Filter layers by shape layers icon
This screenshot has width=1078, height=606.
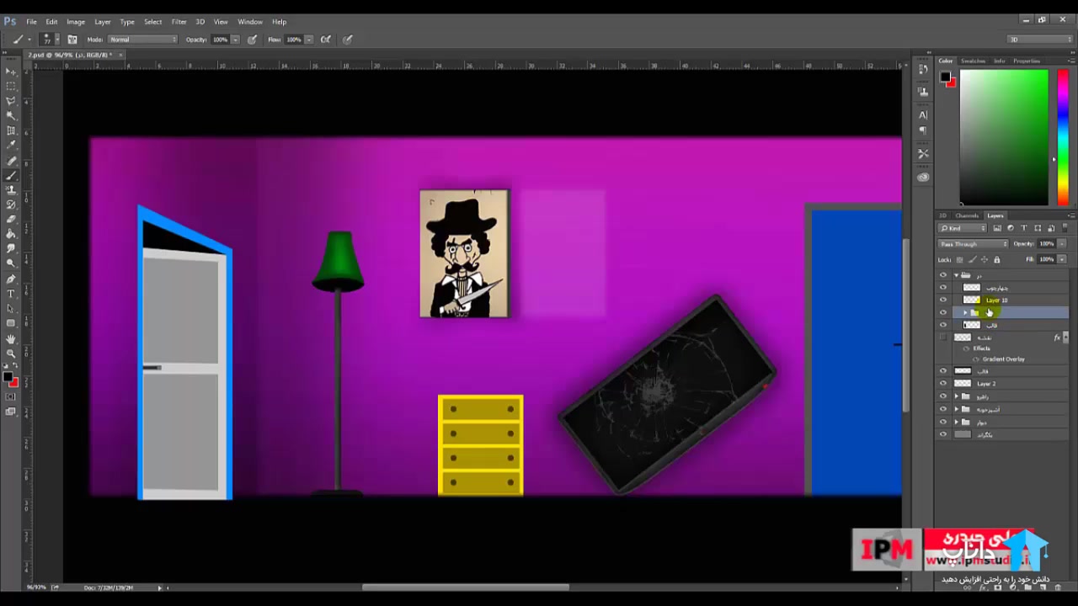coord(1038,228)
